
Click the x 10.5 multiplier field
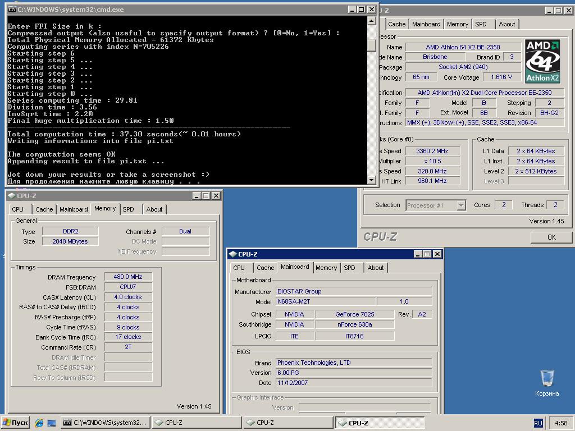(432, 161)
